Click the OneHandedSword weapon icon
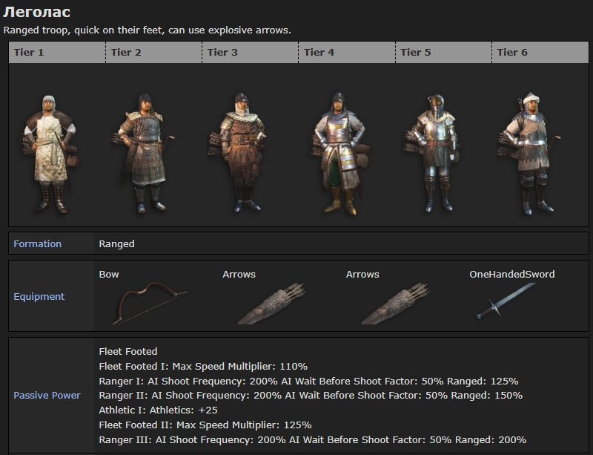Viewport: 593px width, 455px height. [502, 304]
